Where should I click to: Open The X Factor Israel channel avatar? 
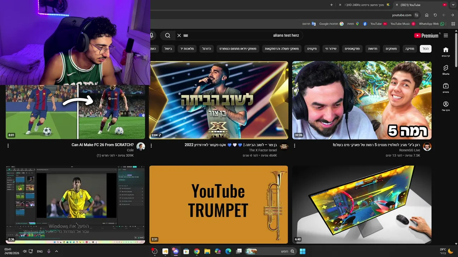pyautogui.click(x=284, y=147)
